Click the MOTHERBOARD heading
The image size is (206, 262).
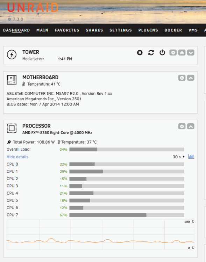(41, 77)
